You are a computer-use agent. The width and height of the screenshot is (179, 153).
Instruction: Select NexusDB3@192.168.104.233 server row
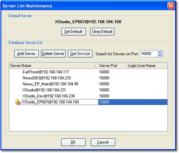click(88, 78)
